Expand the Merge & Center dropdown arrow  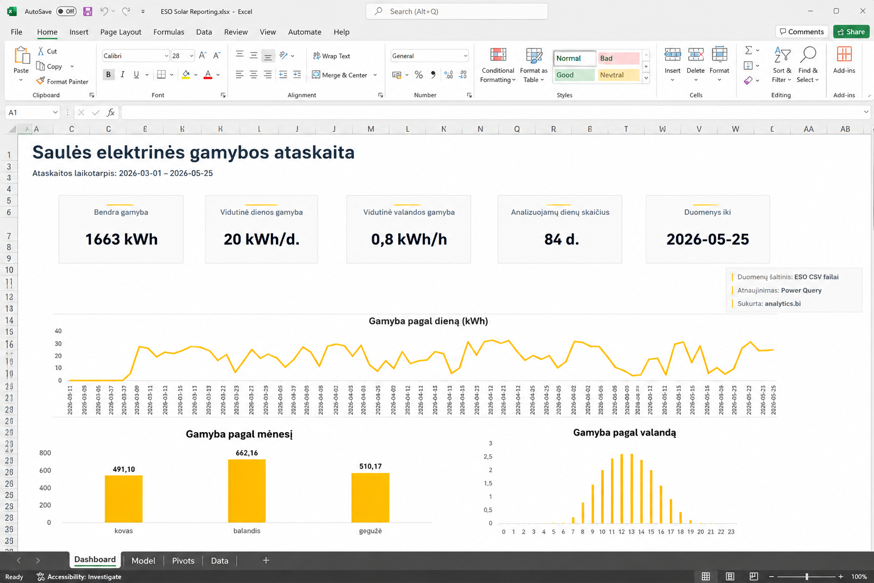pos(375,75)
